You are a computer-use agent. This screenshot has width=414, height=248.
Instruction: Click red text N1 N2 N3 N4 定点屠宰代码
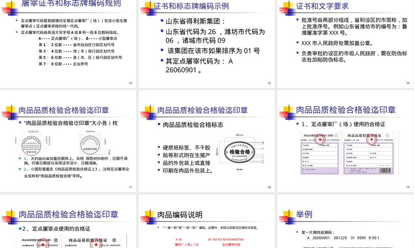(x=226, y=242)
